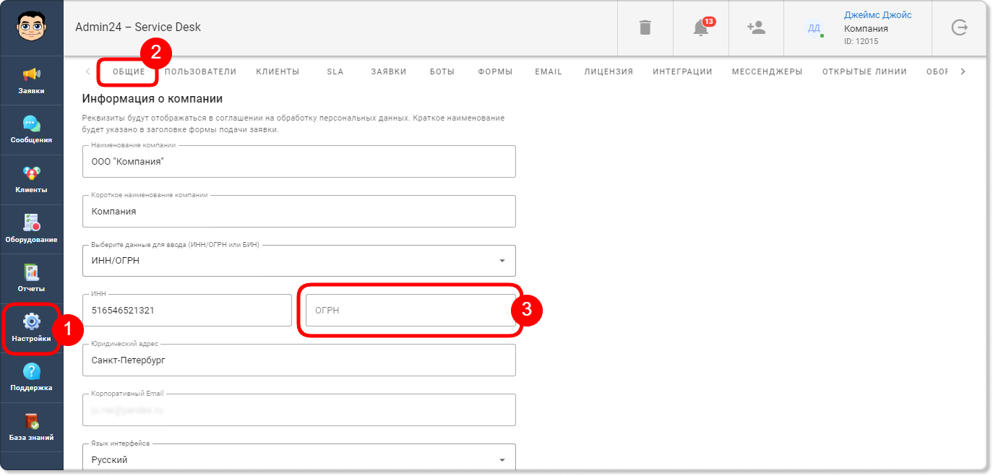Expand the ИНН/ОГРН data type dropdown

click(299, 260)
